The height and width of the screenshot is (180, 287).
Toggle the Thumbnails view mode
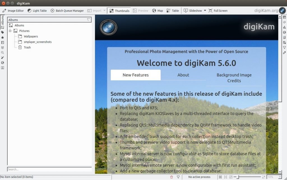tap(119, 11)
